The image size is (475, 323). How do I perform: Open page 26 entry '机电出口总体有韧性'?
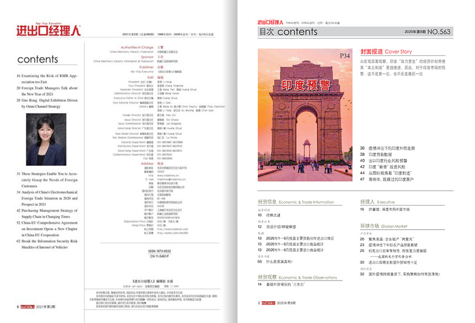[393, 251]
